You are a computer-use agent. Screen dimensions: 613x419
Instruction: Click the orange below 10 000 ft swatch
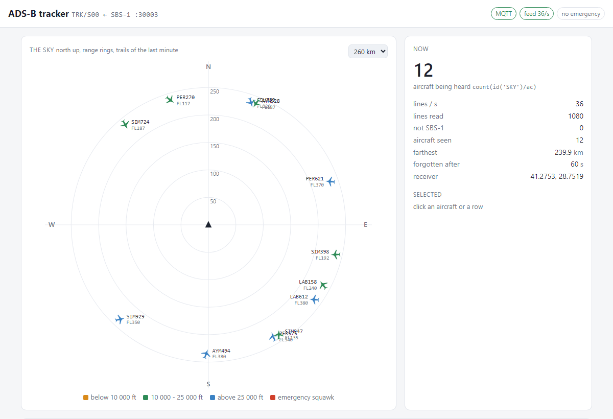coord(86,398)
